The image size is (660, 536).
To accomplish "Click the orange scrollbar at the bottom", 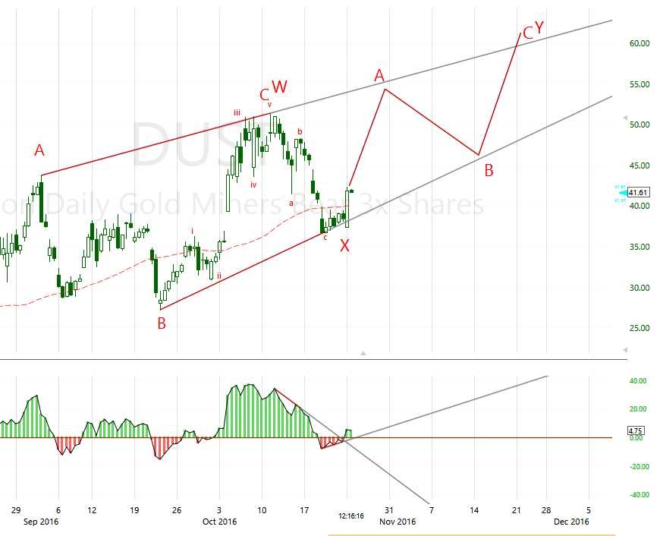I will [x=470, y=534].
